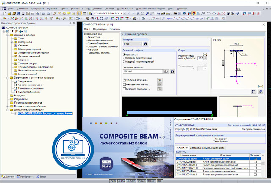Switch to the Виды navigator tab

tap(41, 176)
